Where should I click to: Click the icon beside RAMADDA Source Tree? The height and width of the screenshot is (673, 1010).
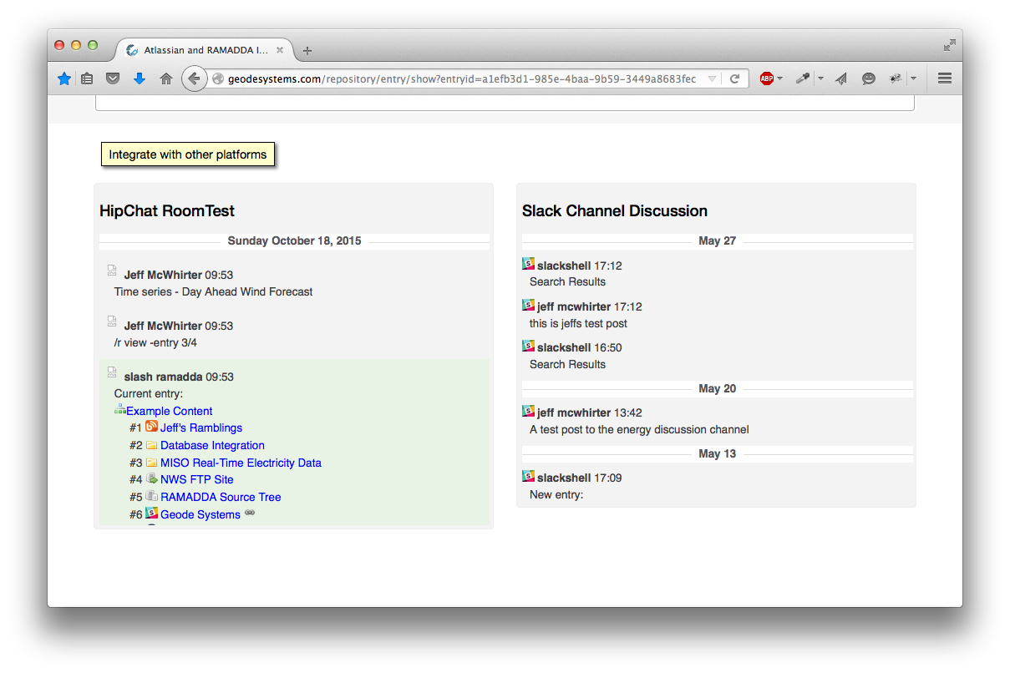tap(151, 496)
